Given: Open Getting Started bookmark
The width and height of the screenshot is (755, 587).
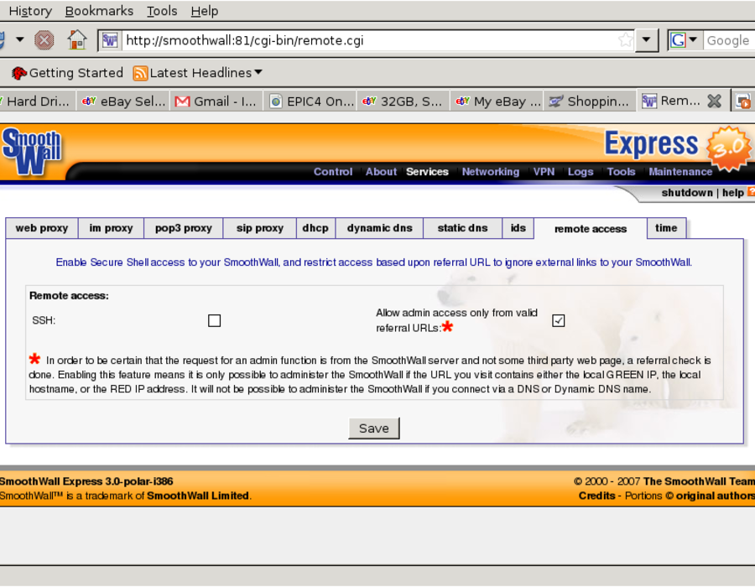Looking at the screenshot, I should coord(67,73).
